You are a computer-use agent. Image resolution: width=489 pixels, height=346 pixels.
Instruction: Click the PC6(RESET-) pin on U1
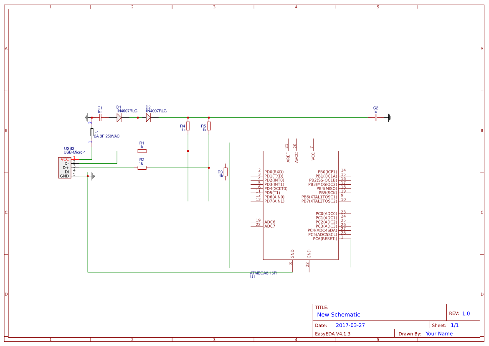click(x=324, y=239)
